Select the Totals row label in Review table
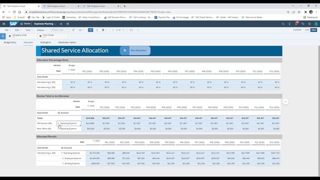320x180 pixels. point(40,118)
